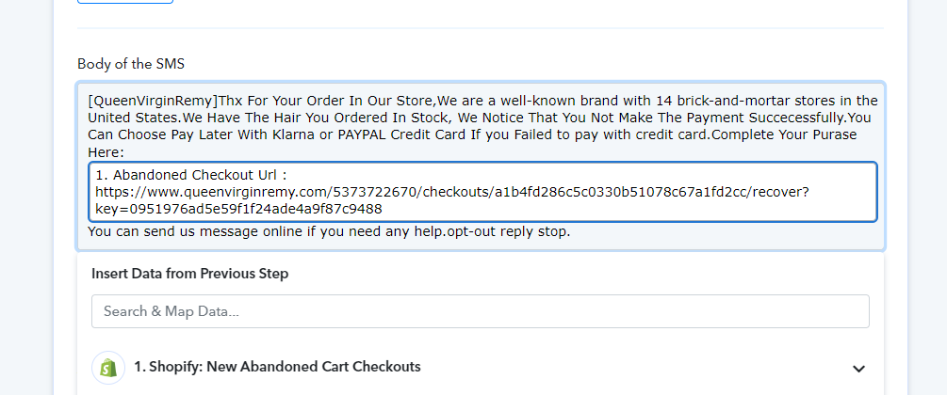This screenshot has height=395, width=947.
Task: Select the Abandoned Checkout Url mapped tag label
Action: [x=189, y=176]
